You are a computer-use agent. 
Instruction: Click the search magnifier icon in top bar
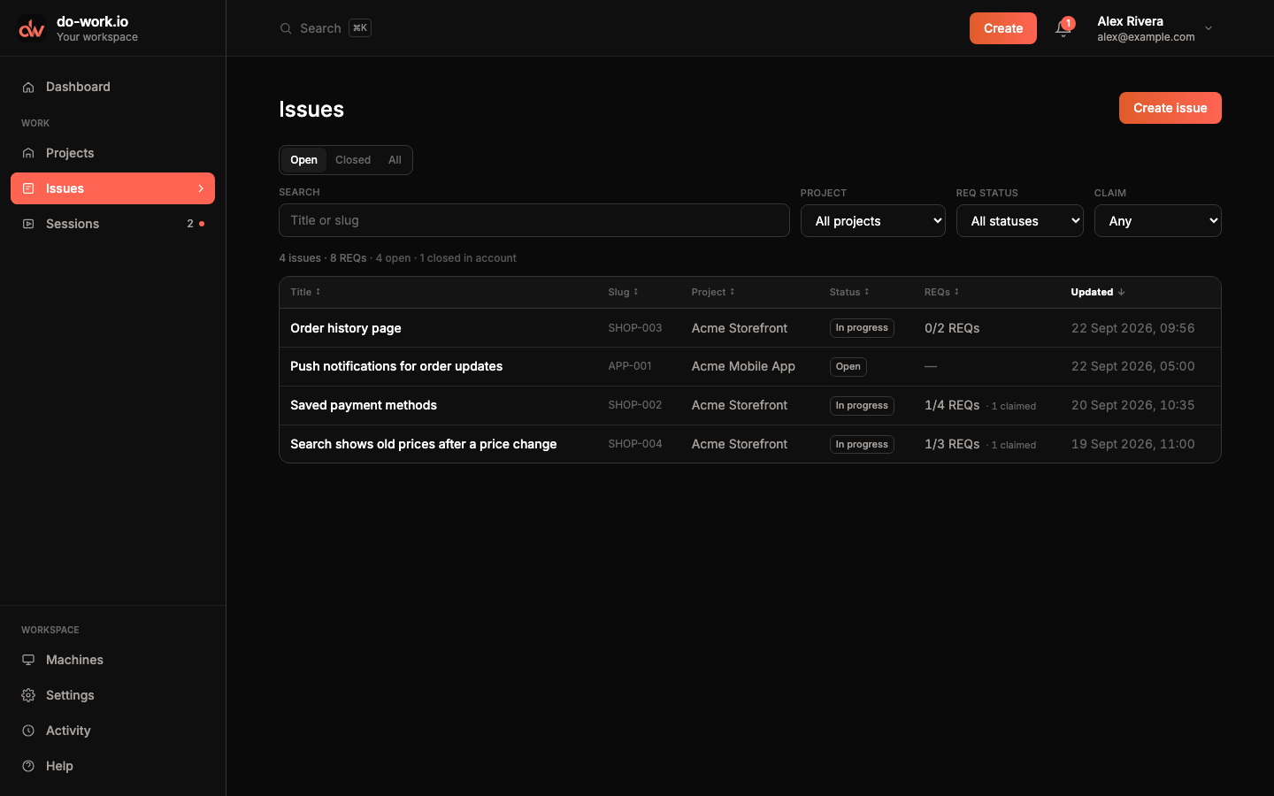(286, 28)
